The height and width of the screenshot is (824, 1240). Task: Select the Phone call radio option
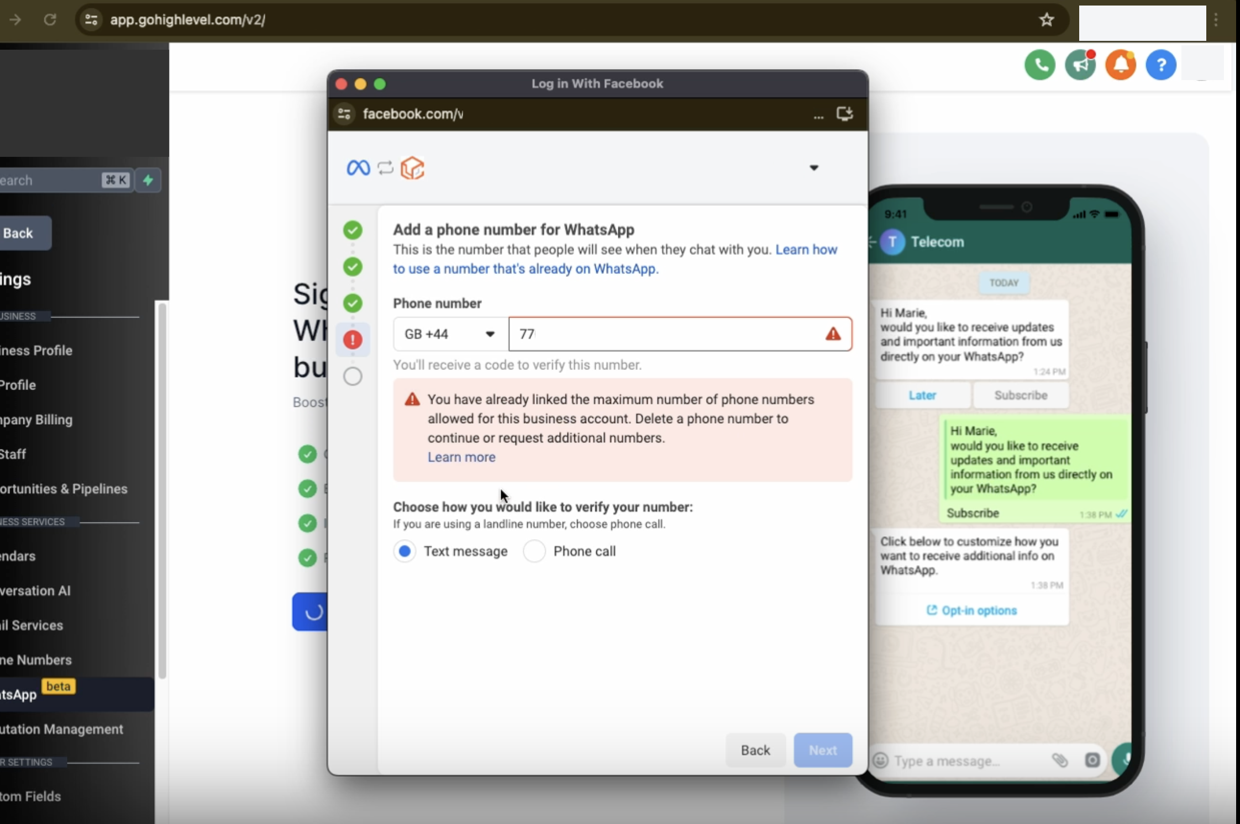coord(534,551)
